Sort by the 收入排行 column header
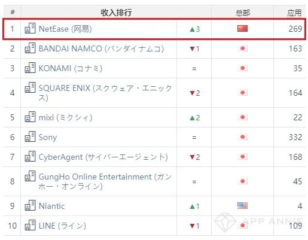Image resolution: width=308 pixels, height=240 pixels. pos(116,13)
